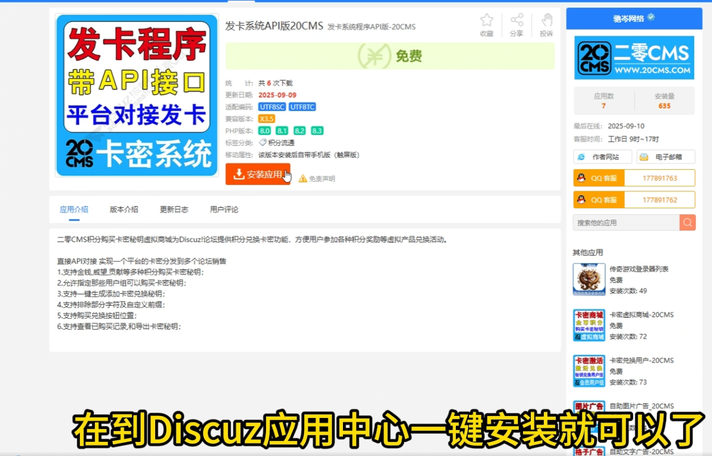
Task: Click the PHP 8.2 version tag
Action: (x=300, y=131)
